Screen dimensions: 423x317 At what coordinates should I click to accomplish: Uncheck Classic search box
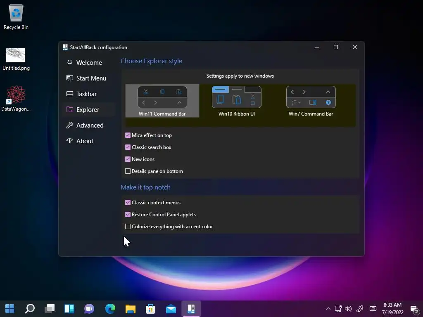pyautogui.click(x=128, y=147)
